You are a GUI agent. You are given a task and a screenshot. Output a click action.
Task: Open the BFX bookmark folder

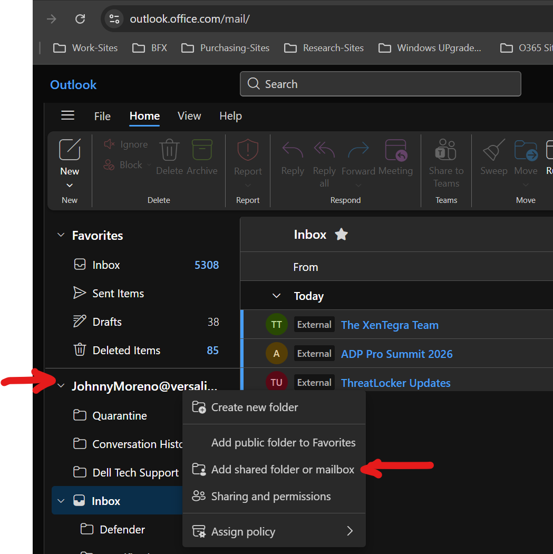point(149,48)
